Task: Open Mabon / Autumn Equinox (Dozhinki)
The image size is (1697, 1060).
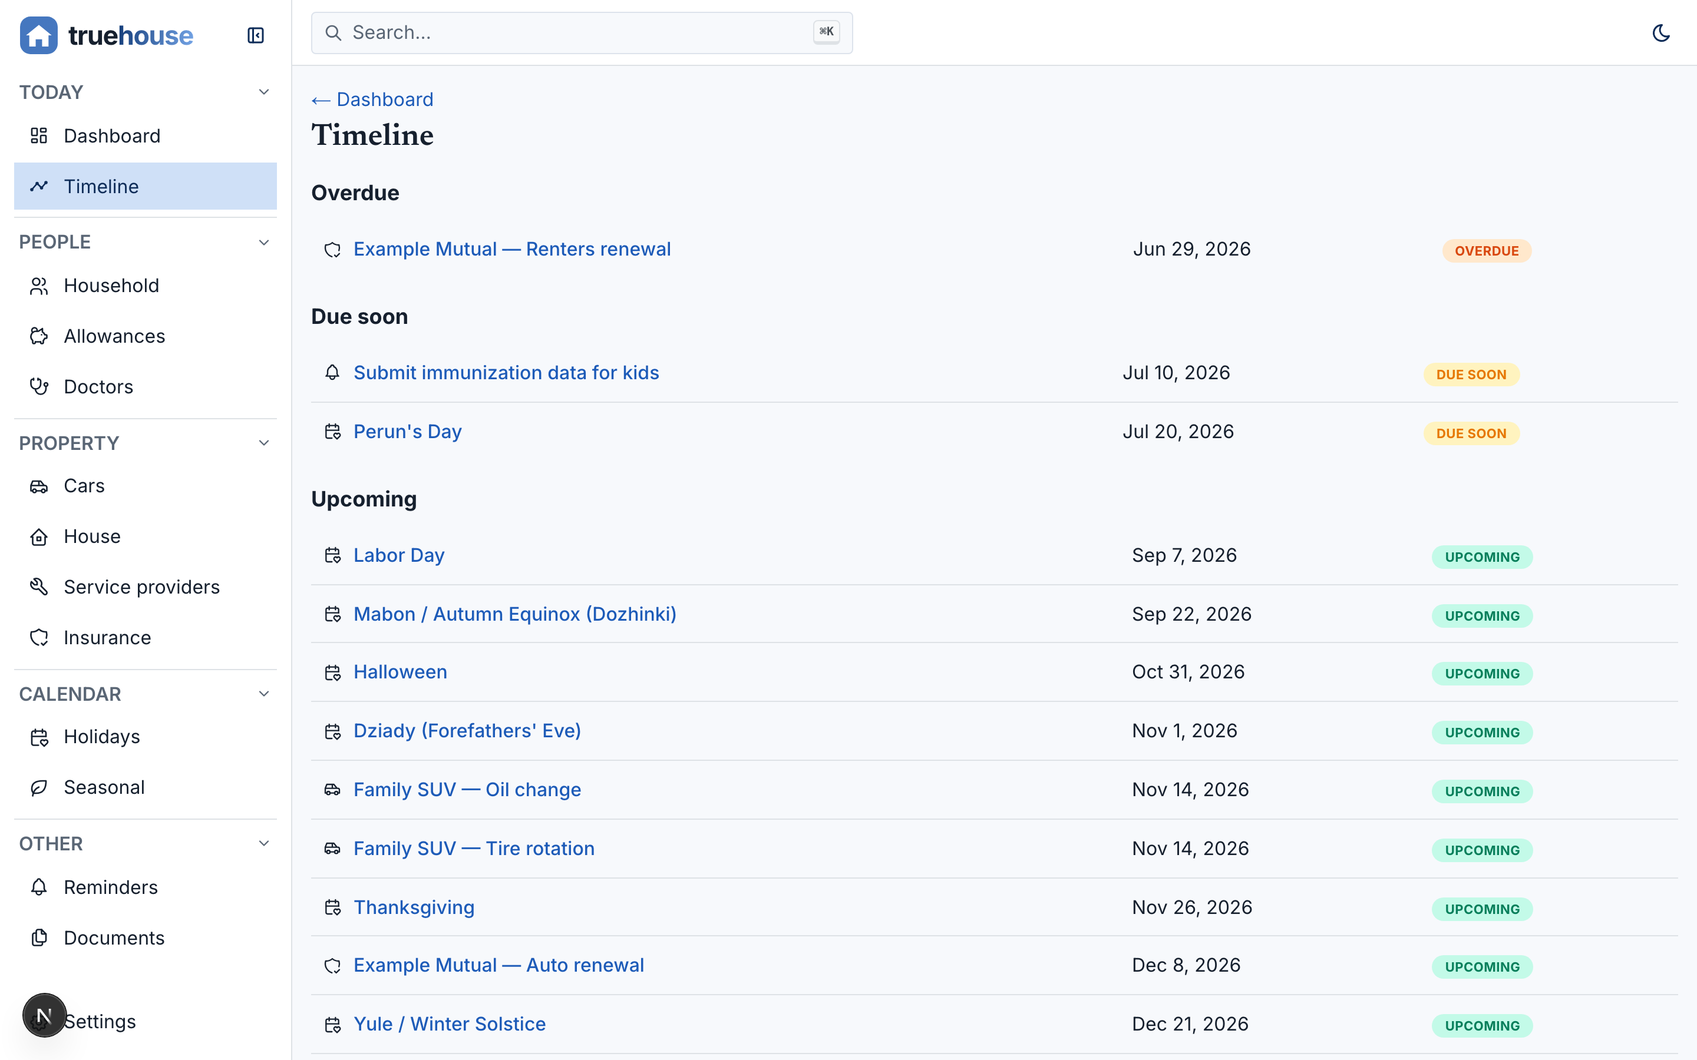Action: (x=515, y=614)
